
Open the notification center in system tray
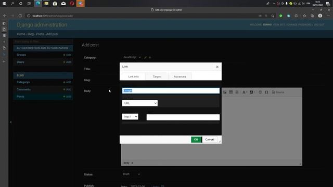[328, 4]
